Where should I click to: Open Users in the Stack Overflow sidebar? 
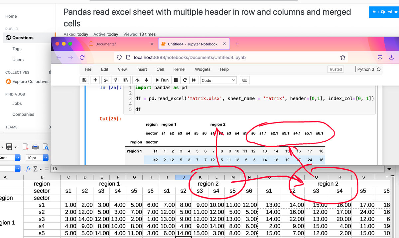(18, 60)
